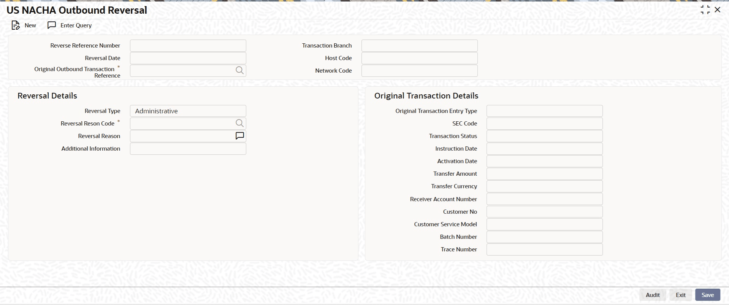Click the Transfer Currency field
Screen dimensions: 729x305
click(x=545, y=186)
